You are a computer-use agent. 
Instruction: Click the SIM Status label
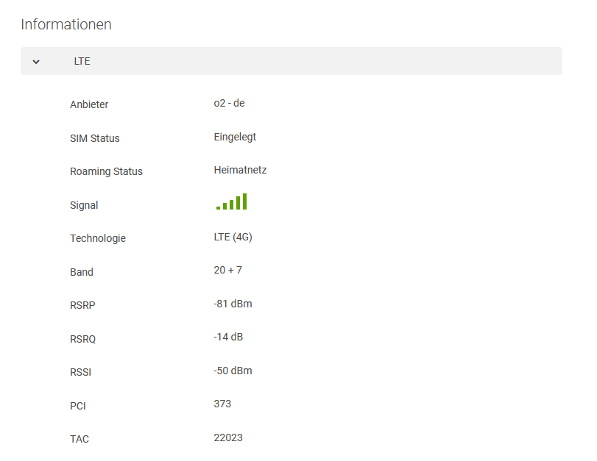(94, 138)
